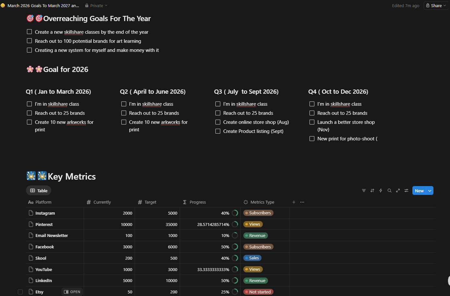Open the table header more options ellipsis

click(x=302, y=202)
